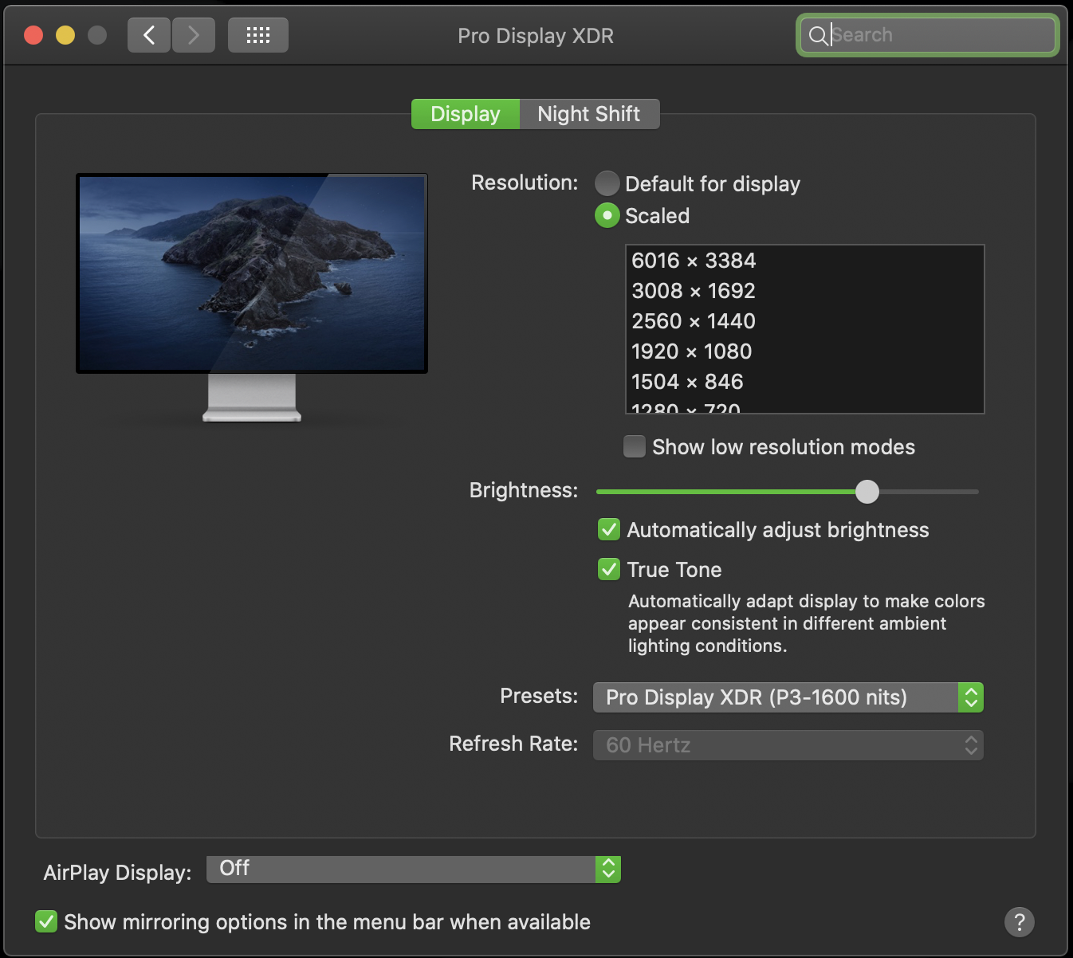Choose resolution 2560 × 1440
The height and width of the screenshot is (958, 1073).
click(805, 321)
